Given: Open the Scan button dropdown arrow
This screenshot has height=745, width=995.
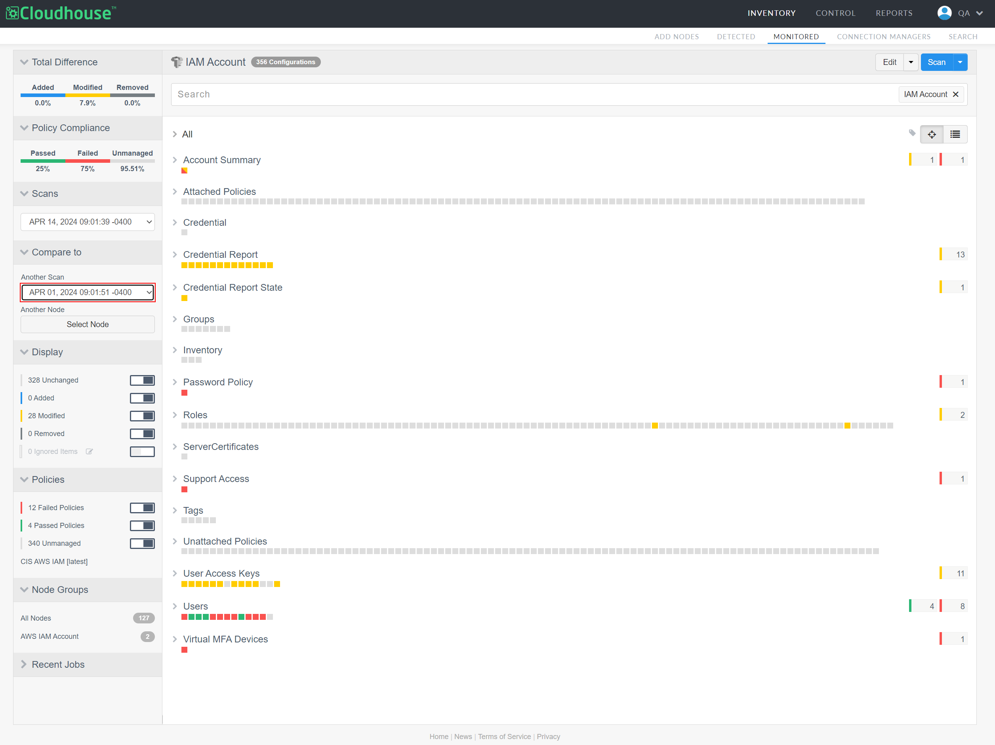Looking at the screenshot, I should 960,62.
